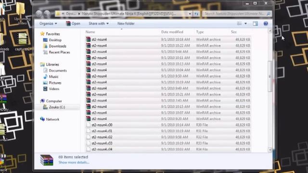This screenshot has height=173, width=308.
Task: Click the search magnifier icon
Action: 269,14
